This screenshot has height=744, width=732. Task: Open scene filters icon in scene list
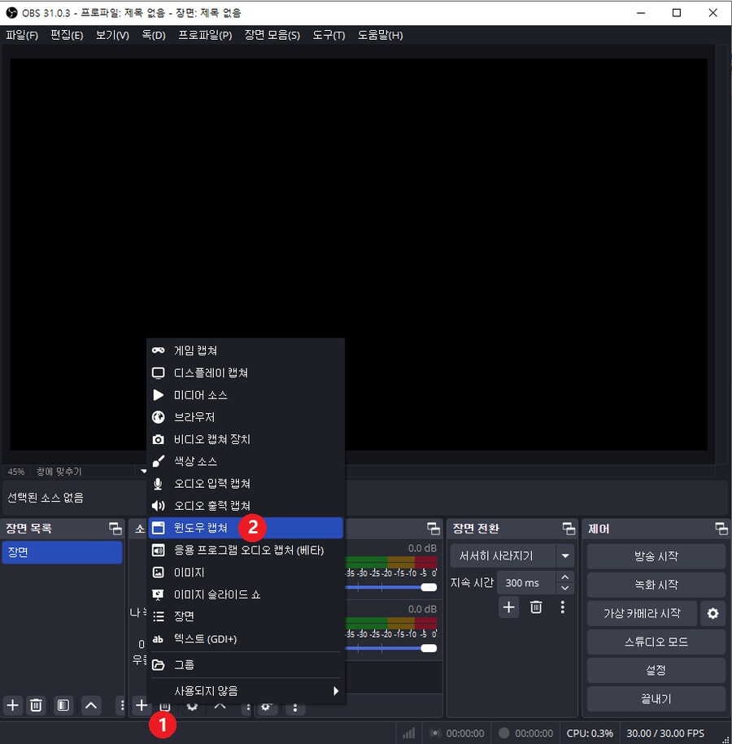pos(63,706)
